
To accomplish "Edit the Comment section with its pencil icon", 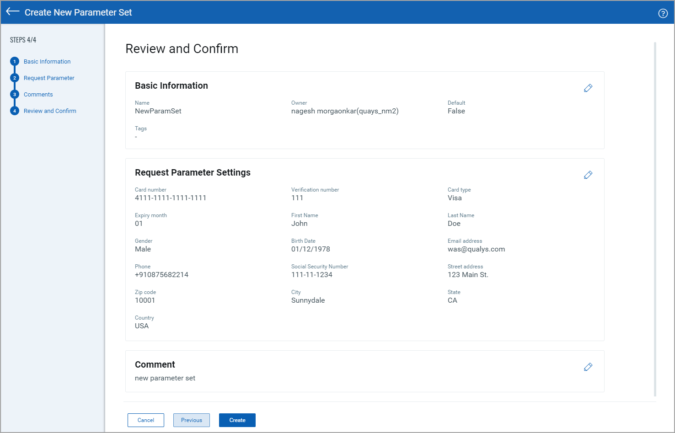I will pyautogui.click(x=588, y=367).
